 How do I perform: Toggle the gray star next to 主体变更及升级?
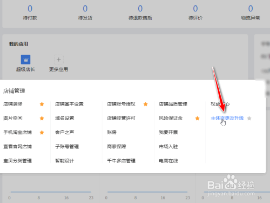tap(249, 119)
